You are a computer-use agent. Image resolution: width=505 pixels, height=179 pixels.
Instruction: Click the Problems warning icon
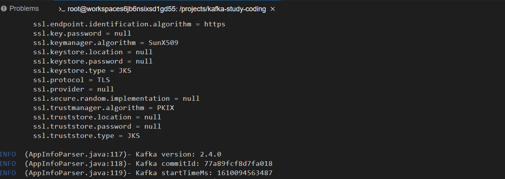pyautogui.click(x=4, y=9)
